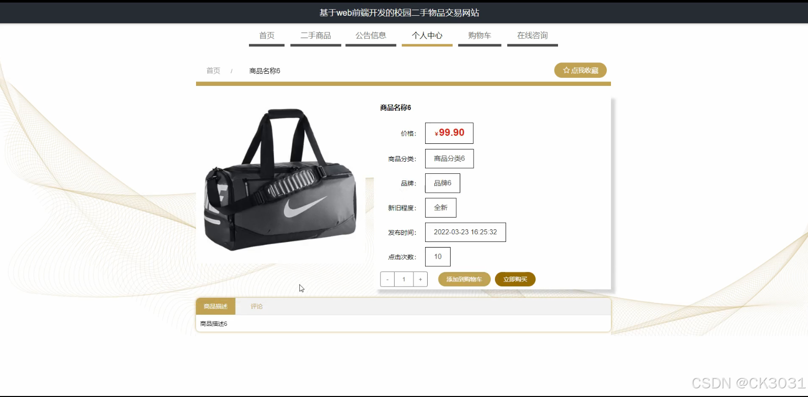
Task: Click the 立即购买 button
Action: 515,279
